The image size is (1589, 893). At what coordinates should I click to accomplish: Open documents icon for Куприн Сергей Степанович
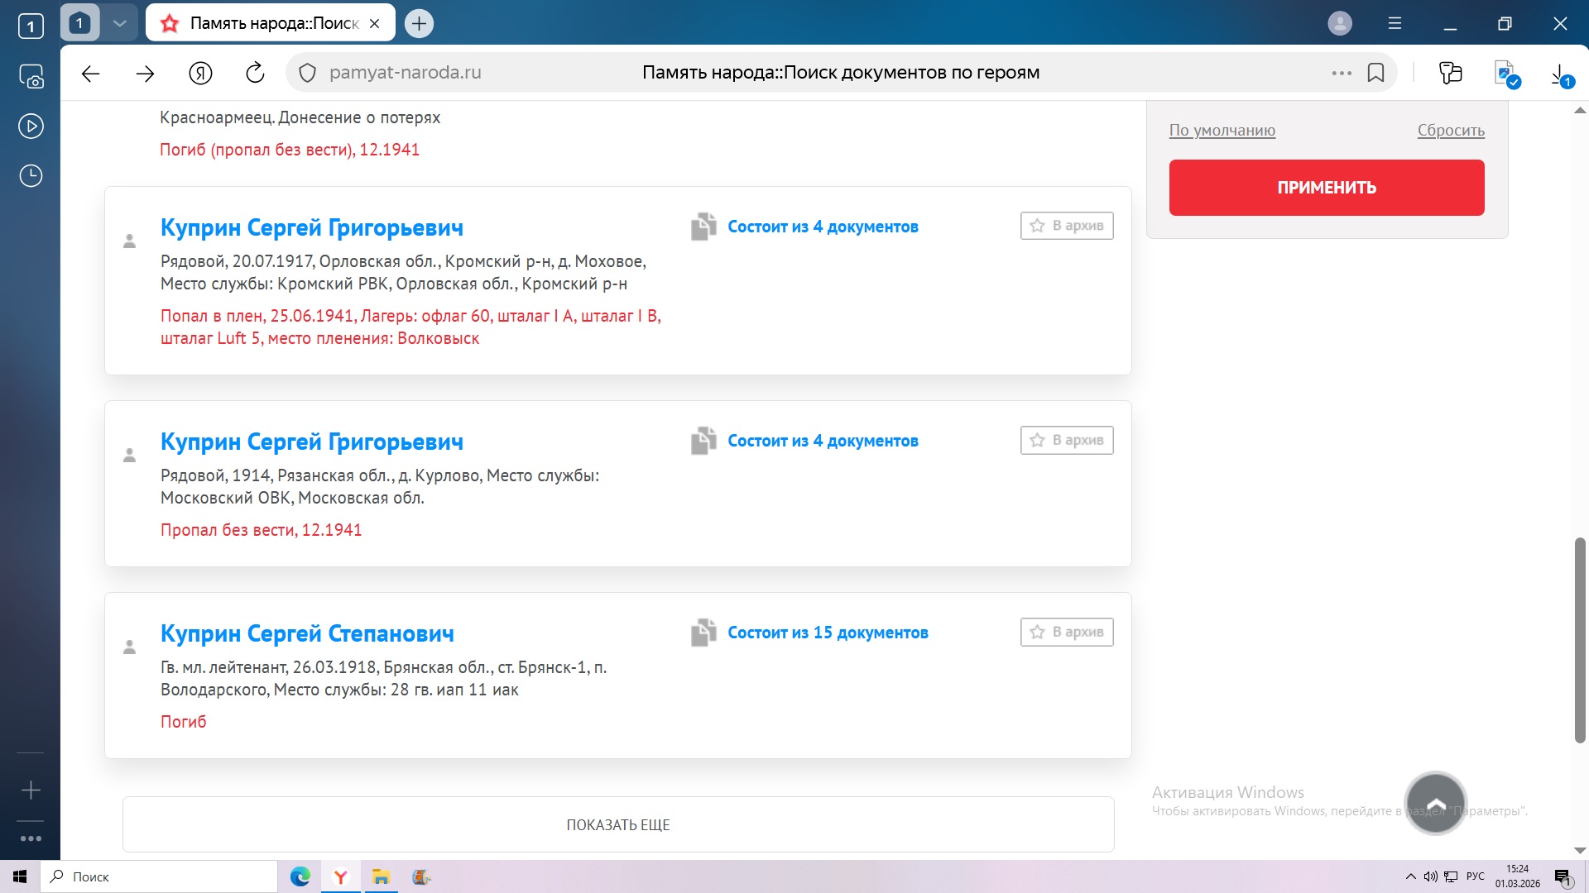(x=703, y=633)
